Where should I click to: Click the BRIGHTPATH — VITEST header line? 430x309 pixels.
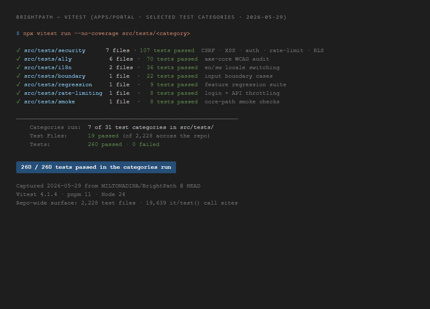coord(151,17)
